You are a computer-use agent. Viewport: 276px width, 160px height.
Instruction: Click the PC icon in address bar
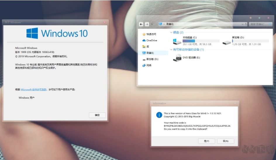point(160,24)
